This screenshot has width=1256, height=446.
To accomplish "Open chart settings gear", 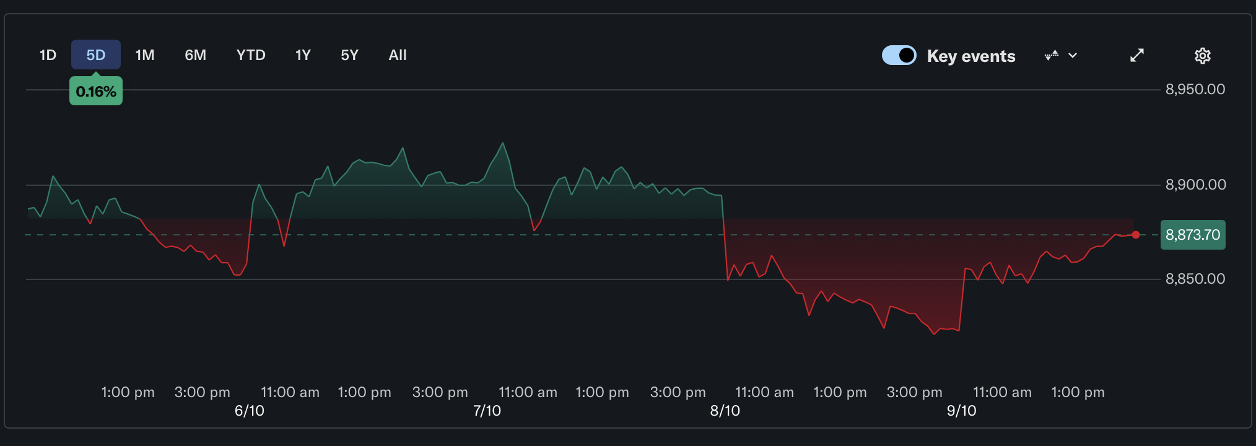I will click(x=1202, y=55).
